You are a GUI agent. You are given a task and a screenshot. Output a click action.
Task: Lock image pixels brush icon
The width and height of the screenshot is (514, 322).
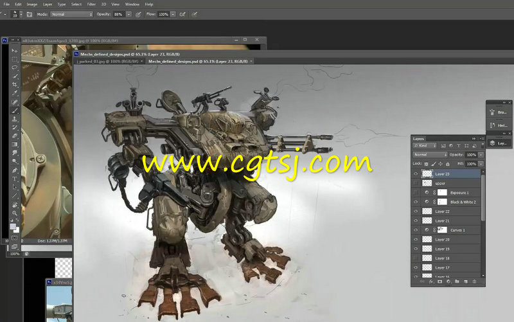(x=434, y=164)
